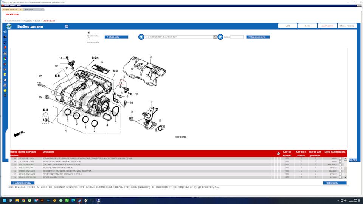Open the help question mark icon

point(67,26)
